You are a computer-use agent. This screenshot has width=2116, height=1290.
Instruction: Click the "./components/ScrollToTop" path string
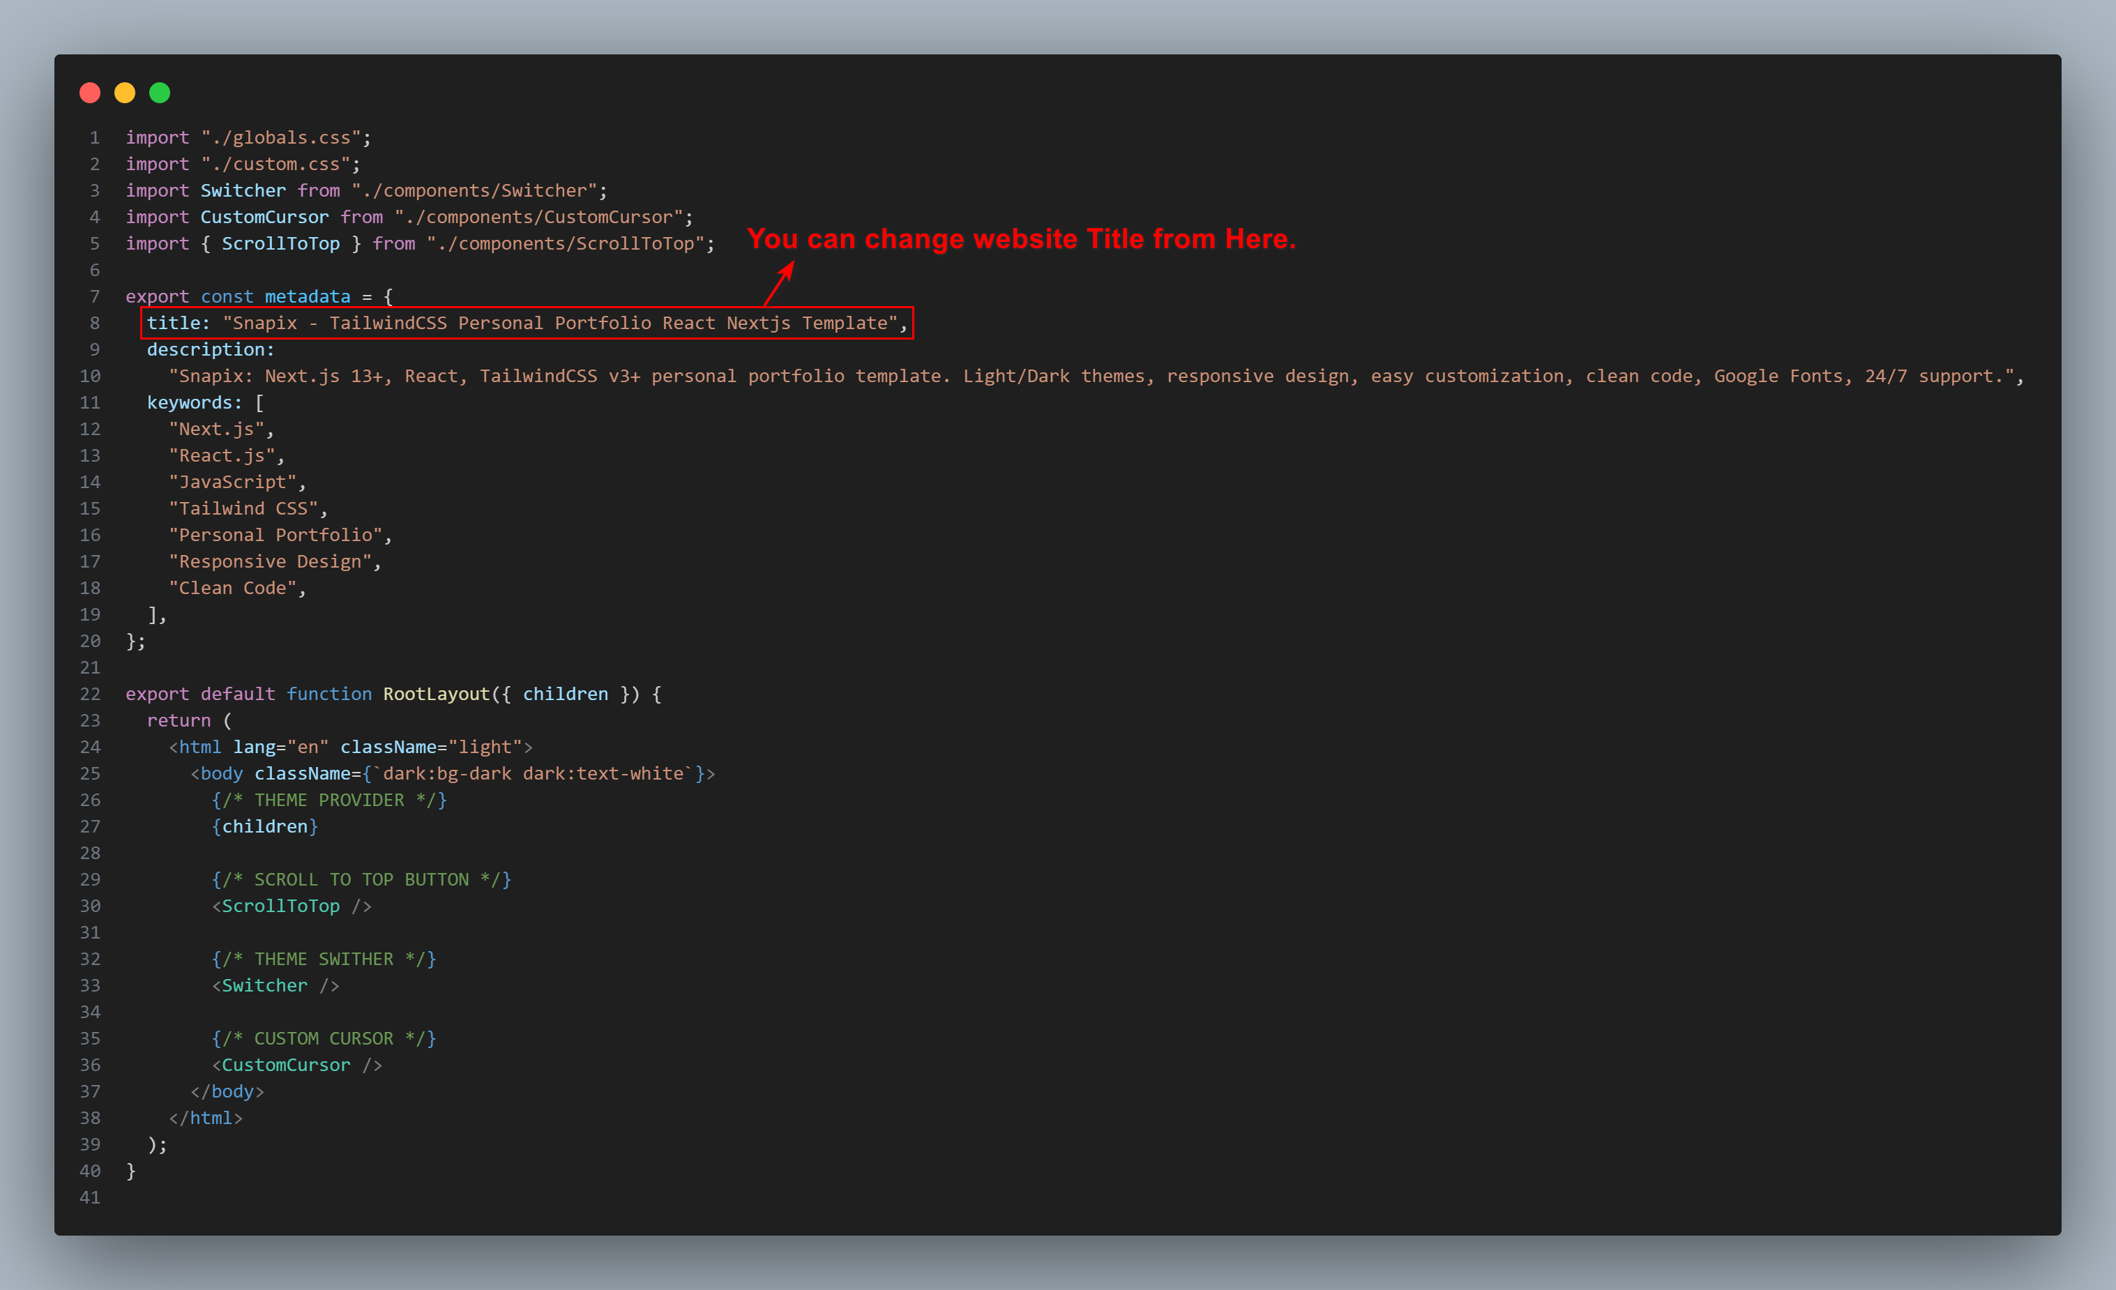pos(566,244)
